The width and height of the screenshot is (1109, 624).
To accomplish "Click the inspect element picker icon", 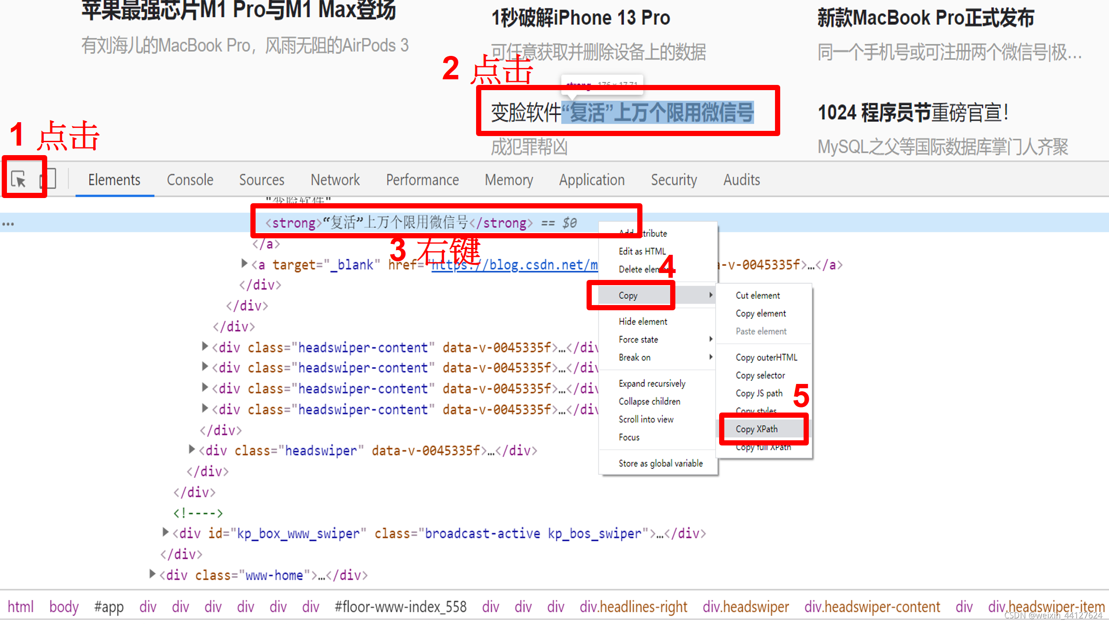I will pos(18,179).
